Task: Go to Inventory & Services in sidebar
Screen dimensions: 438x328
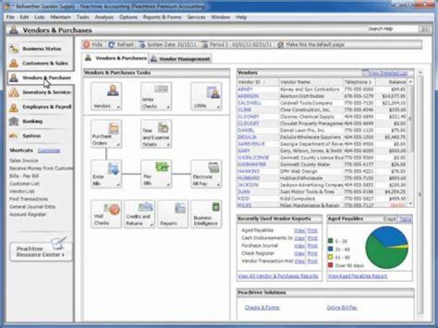Action: [x=40, y=92]
